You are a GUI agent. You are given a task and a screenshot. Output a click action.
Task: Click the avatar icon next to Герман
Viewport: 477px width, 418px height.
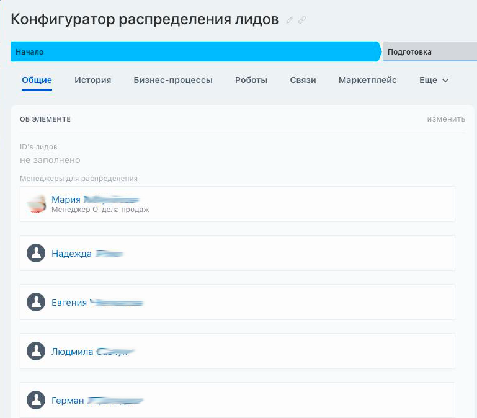[x=36, y=400]
